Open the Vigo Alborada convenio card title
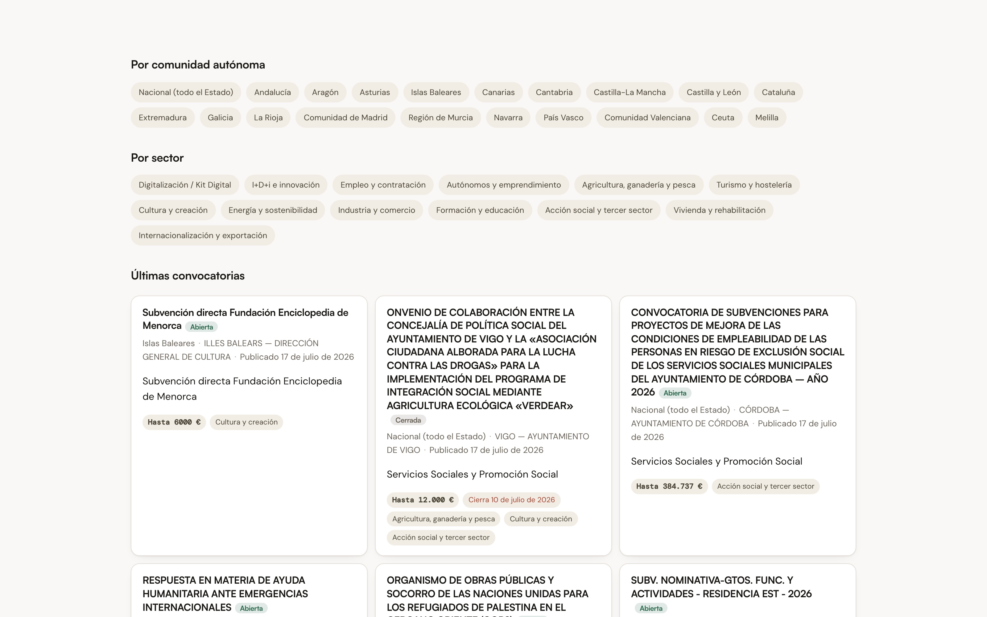Image resolution: width=987 pixels, height=617 pixels. coord(491,359)
